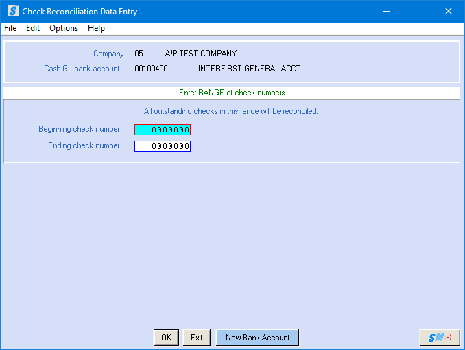This screenshot has width=465, height=350.
Task: Click the S application icon in title bar
Action: tap(13, 11)
